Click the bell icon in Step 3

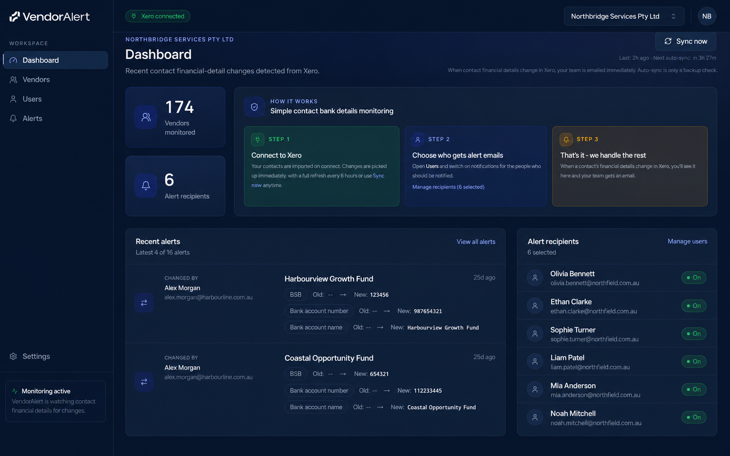(566, 139)
